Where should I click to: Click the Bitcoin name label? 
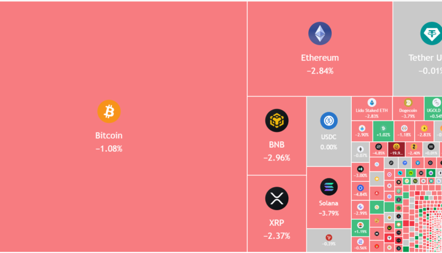[109, 135]
